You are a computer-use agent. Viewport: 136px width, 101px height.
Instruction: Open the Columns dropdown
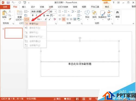70,15
